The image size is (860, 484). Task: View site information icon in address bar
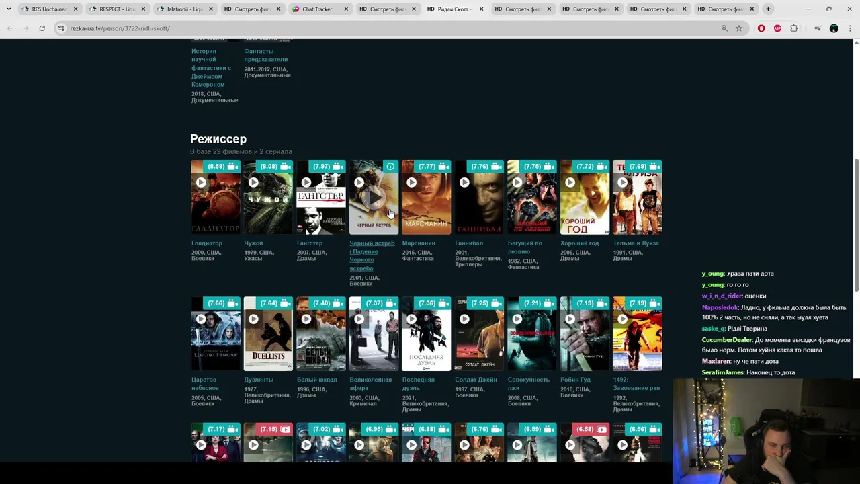(x=61, y=28)
